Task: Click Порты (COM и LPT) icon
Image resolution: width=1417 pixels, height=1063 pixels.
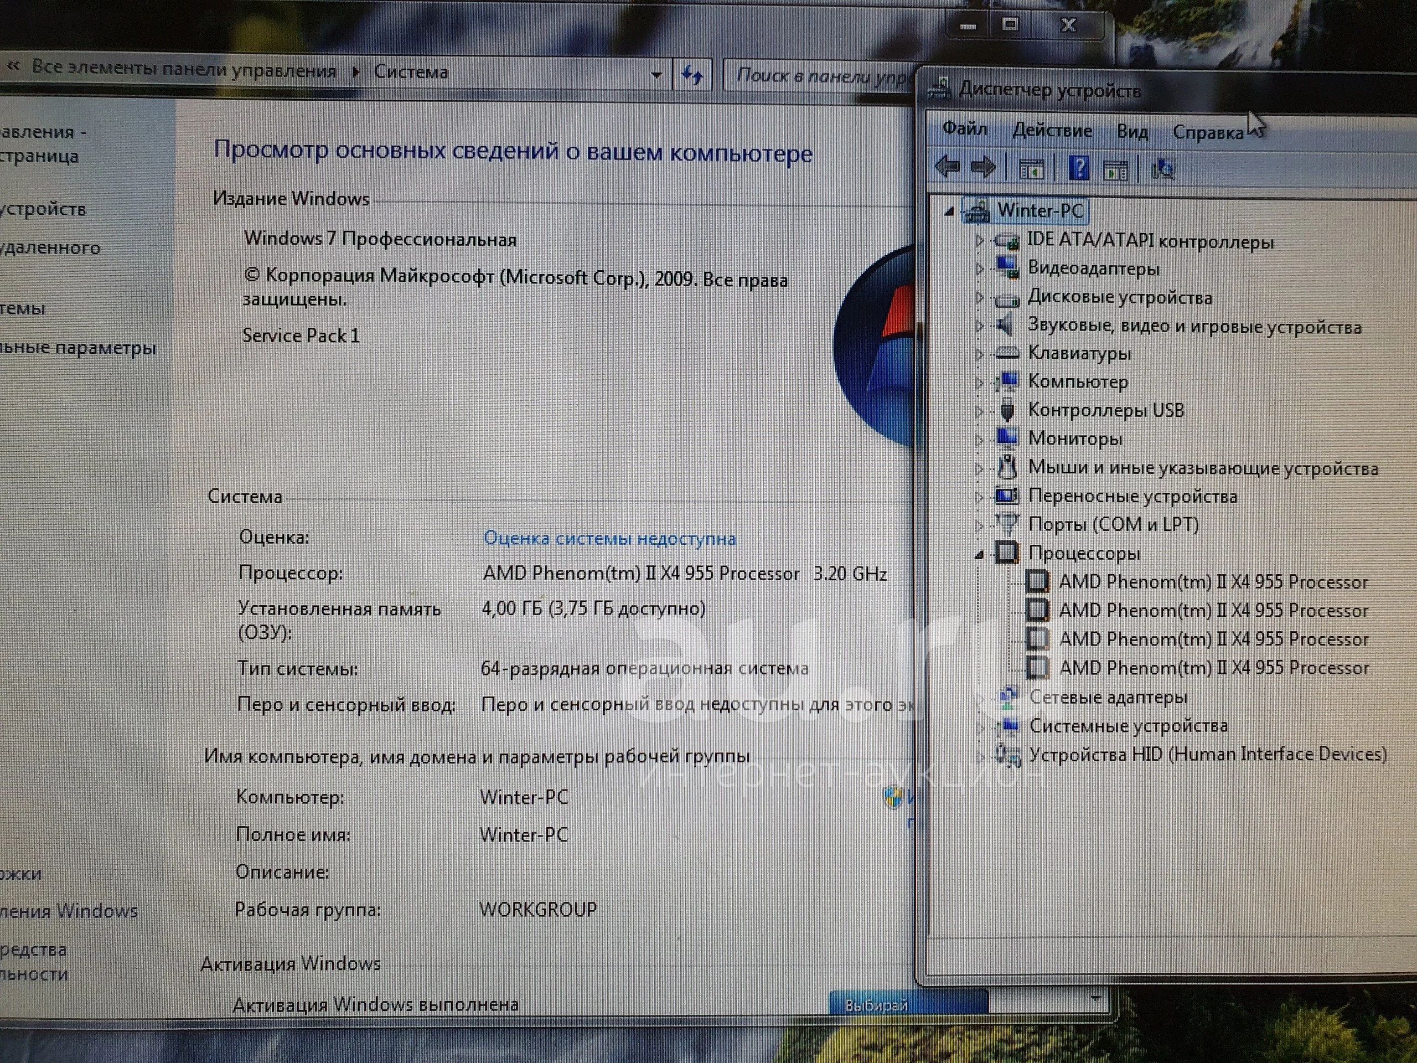Action: (1007, 524)
